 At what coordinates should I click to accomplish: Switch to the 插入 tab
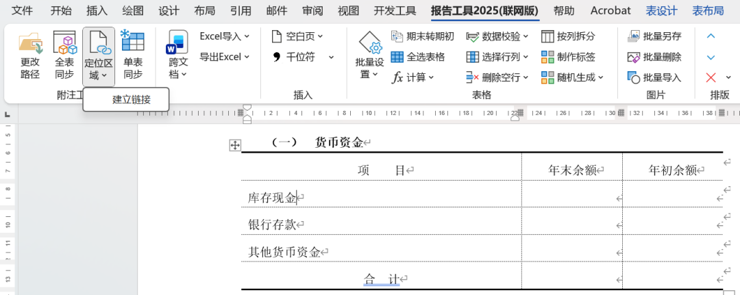pos(97,10)
